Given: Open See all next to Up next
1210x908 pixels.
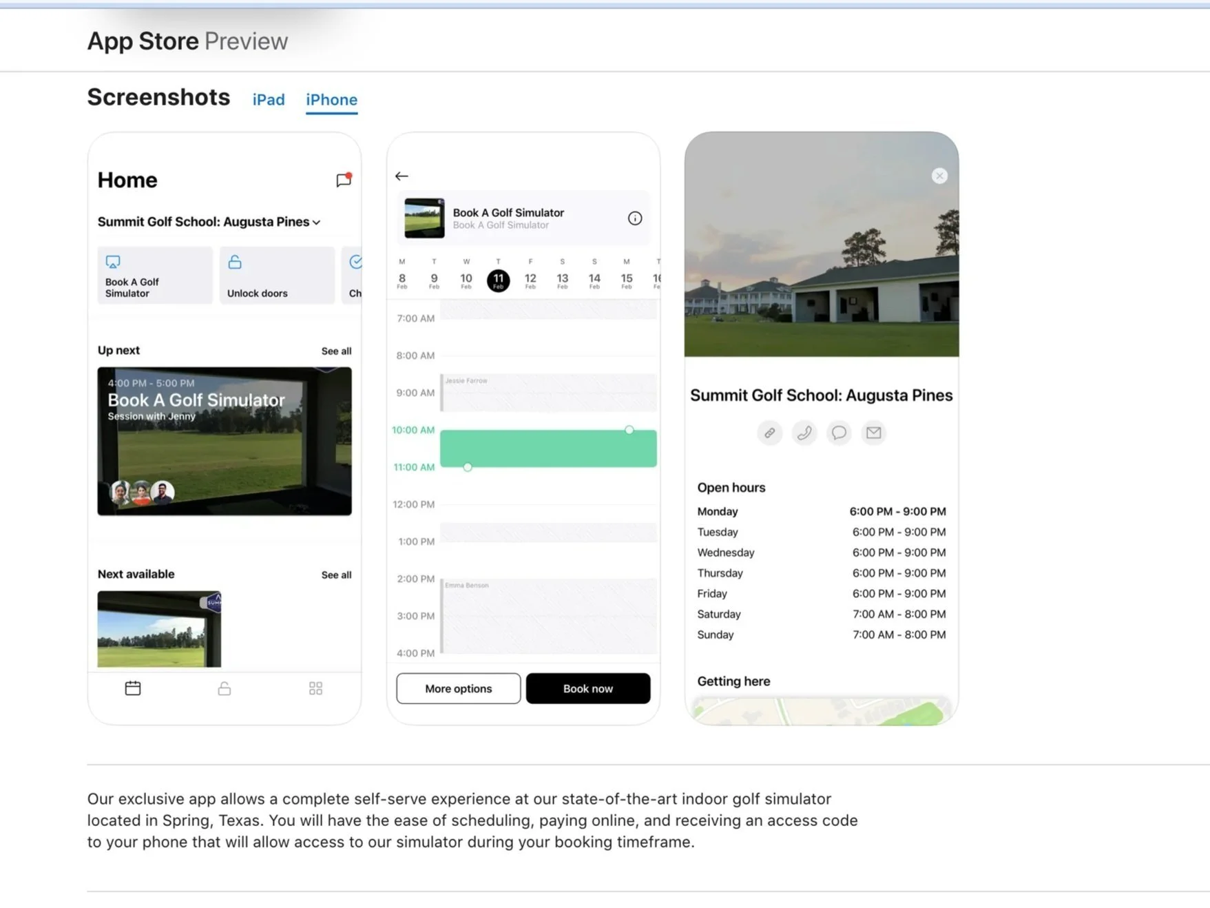Looking at the screenshot, I should [336, 351].
